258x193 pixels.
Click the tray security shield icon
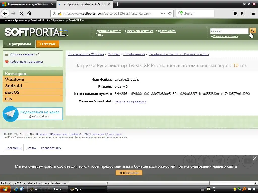point(235,189)
